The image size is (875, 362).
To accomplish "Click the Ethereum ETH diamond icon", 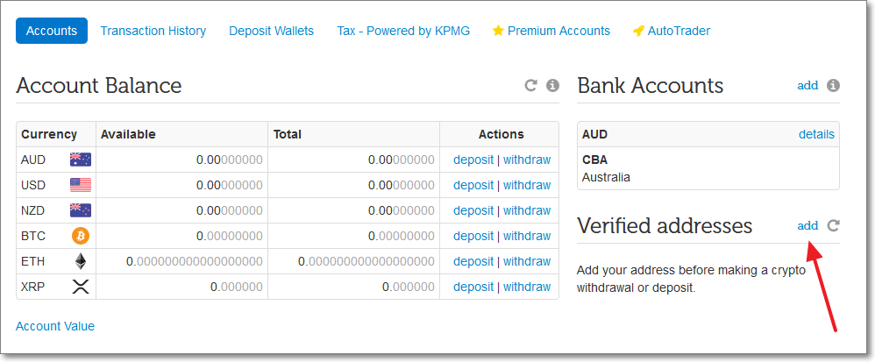I will (81, 261).
